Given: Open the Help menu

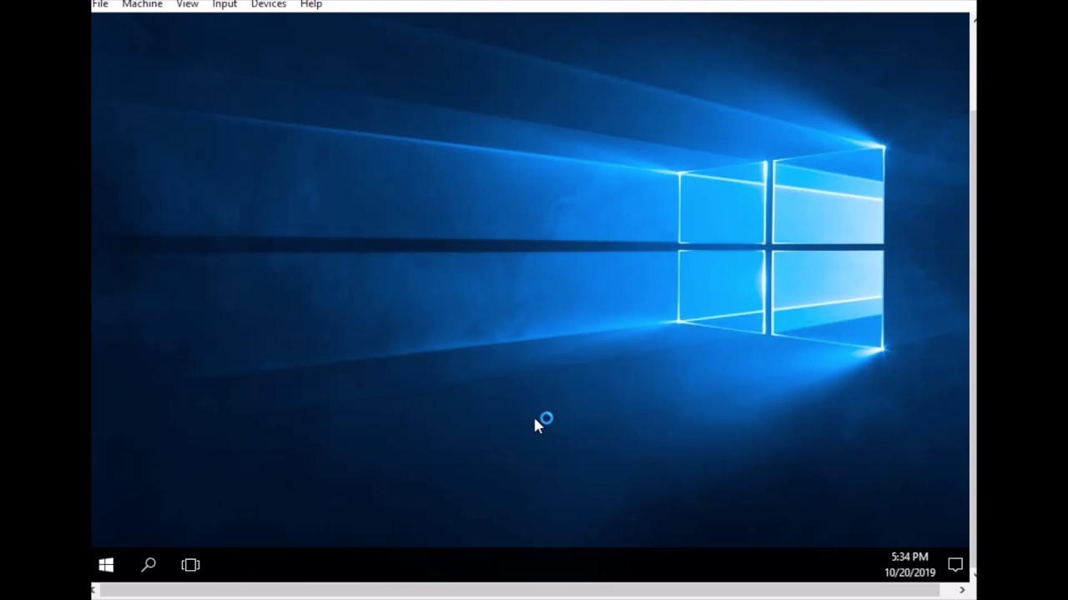Looking at the screenshot, I should [311, 4].
